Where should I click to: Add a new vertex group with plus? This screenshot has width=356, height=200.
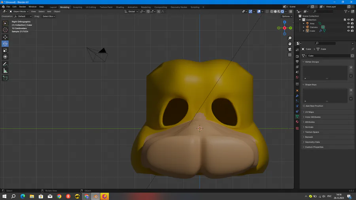pyautogui.click(x=351, y=67)
